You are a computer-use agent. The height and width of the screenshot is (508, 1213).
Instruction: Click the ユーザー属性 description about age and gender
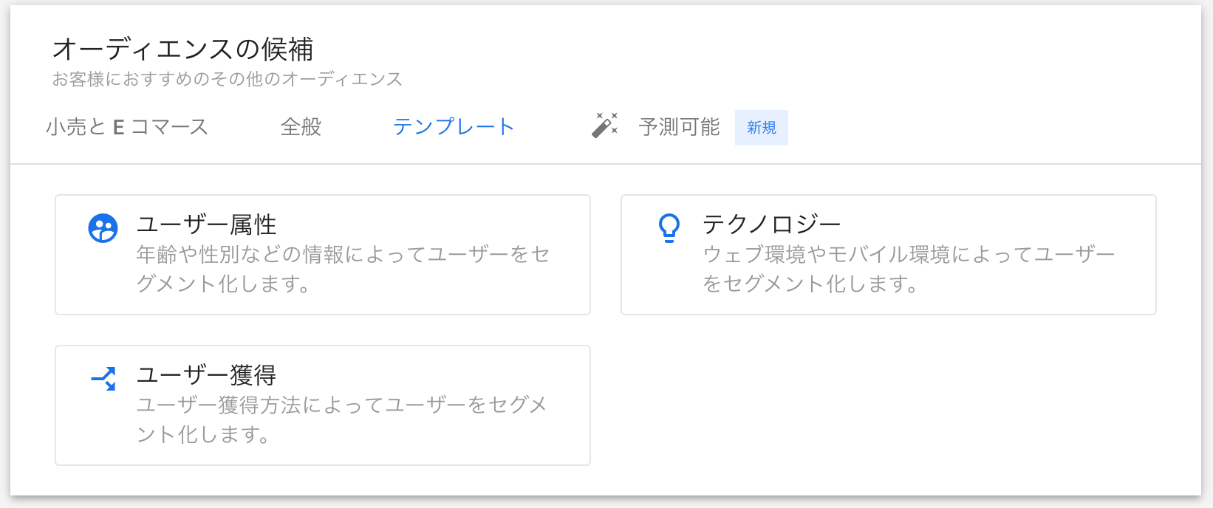pyautogui.click(x=342, y=269)
